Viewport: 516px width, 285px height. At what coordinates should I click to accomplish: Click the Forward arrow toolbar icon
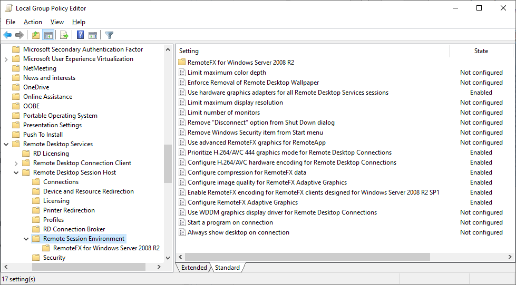[x=20, y=35]
